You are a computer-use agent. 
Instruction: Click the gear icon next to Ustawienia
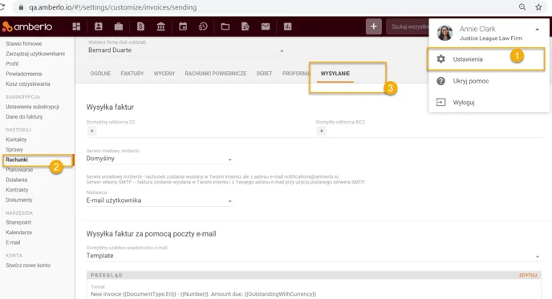coord(440,59)
